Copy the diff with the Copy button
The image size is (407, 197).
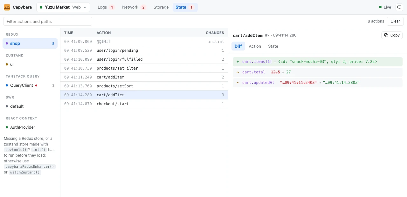(392, 35)
